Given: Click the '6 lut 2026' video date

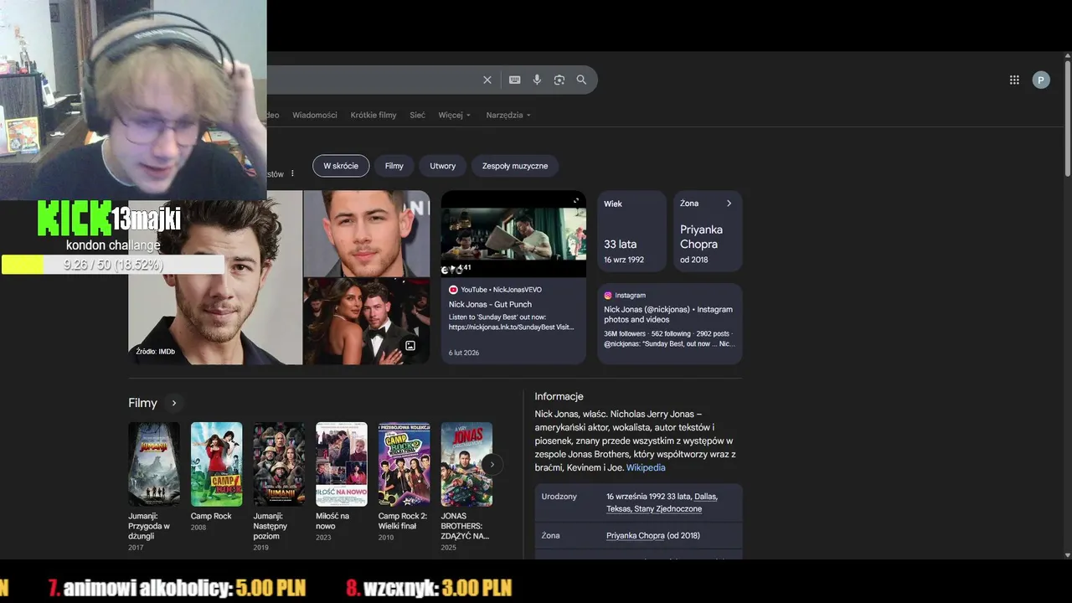Looking at the screenshot, I should click(464, 353).
